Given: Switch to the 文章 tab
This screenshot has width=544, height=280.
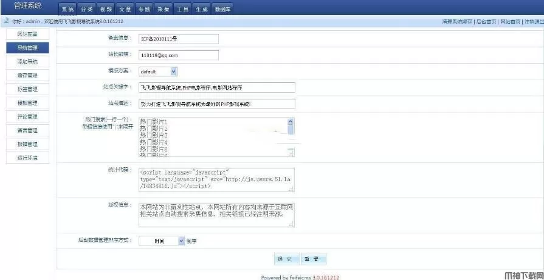Looking at the screenshot, I should pos(125,9).
